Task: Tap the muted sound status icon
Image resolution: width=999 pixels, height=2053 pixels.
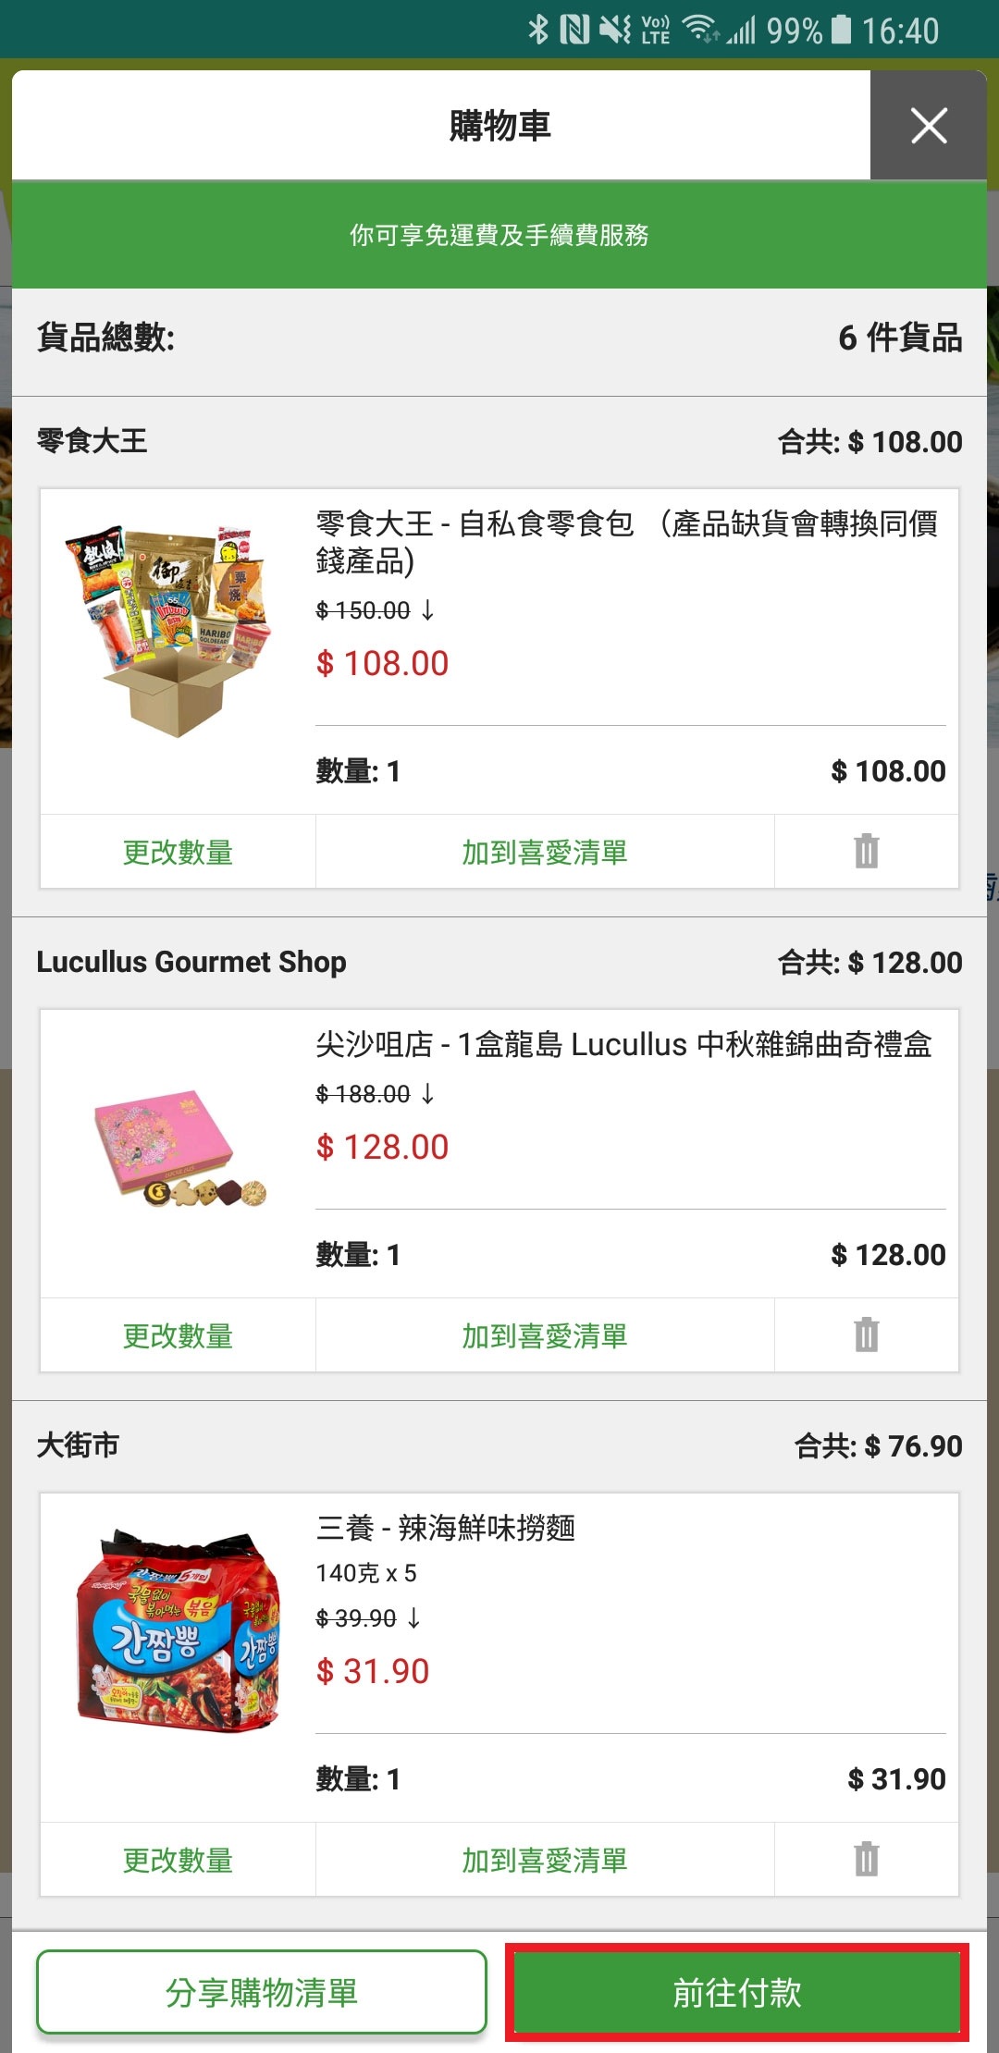Action: [615, 30]
